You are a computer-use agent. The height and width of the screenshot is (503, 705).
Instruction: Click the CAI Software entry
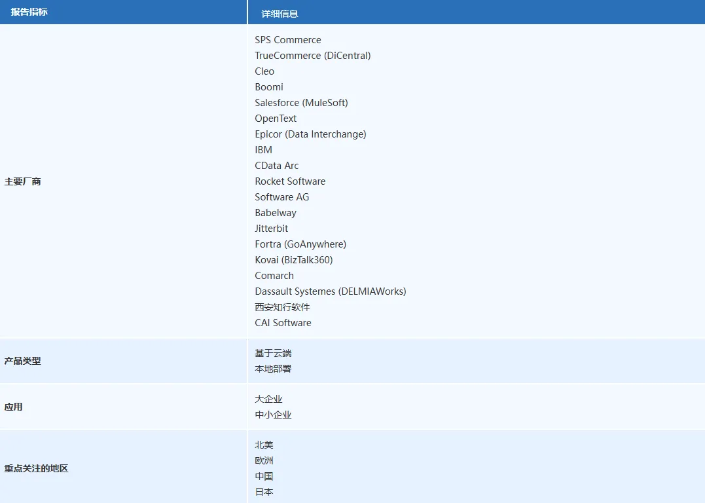(283, 323)
